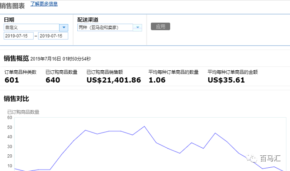Click the chart's 已订购商品数量 axis label

(23, 112)
